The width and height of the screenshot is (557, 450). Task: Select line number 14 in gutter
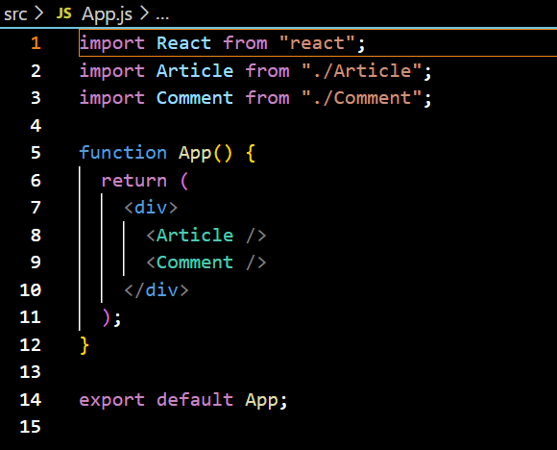pyautogui.click(x=31, y=399)
